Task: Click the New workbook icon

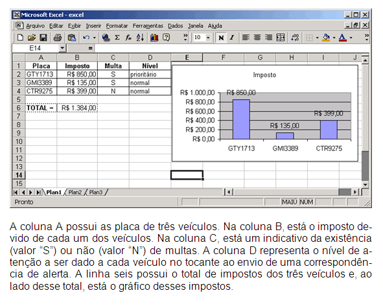Action: tap(20, 38)
